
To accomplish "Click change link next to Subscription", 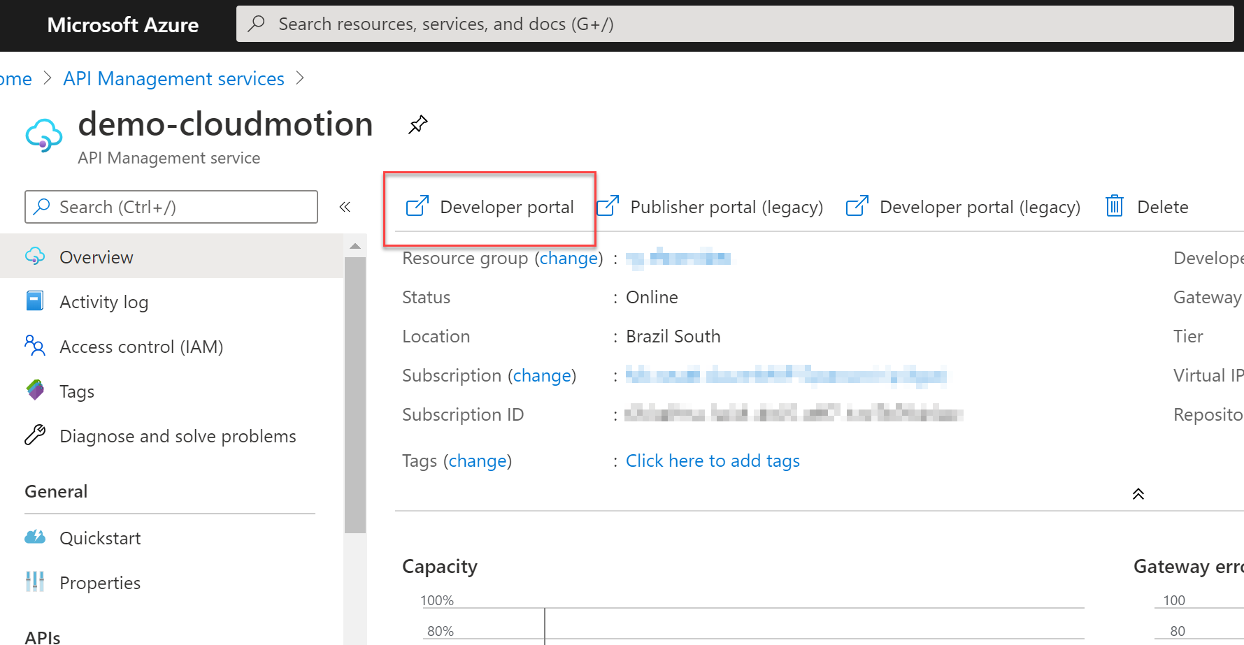I will point(542,375).
